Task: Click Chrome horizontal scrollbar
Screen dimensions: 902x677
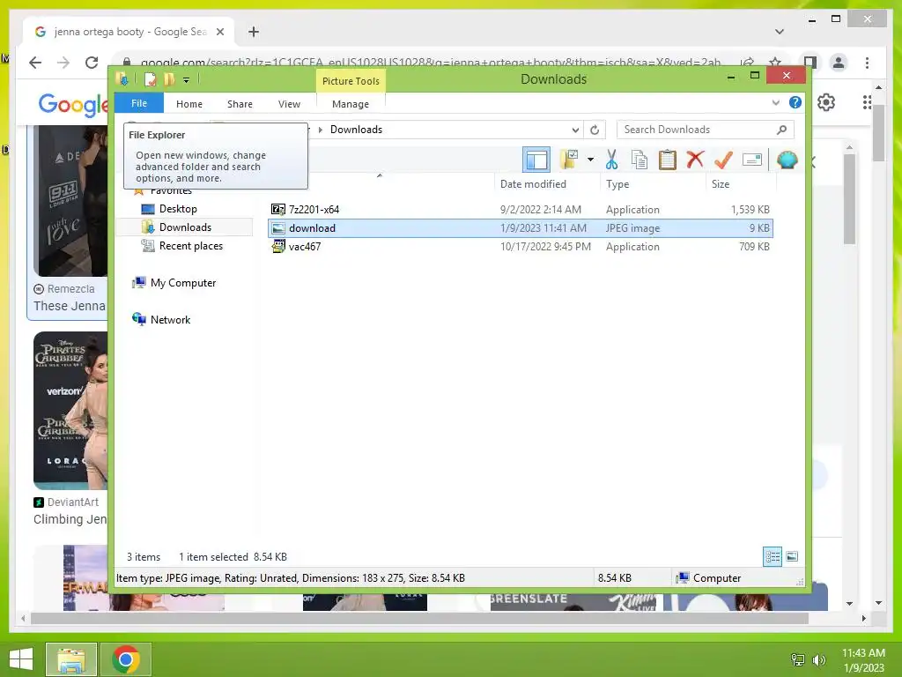Action: tap(419, 618)
